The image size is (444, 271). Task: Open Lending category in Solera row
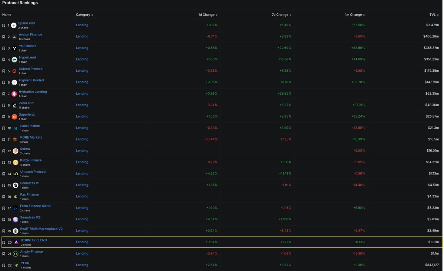82,151
